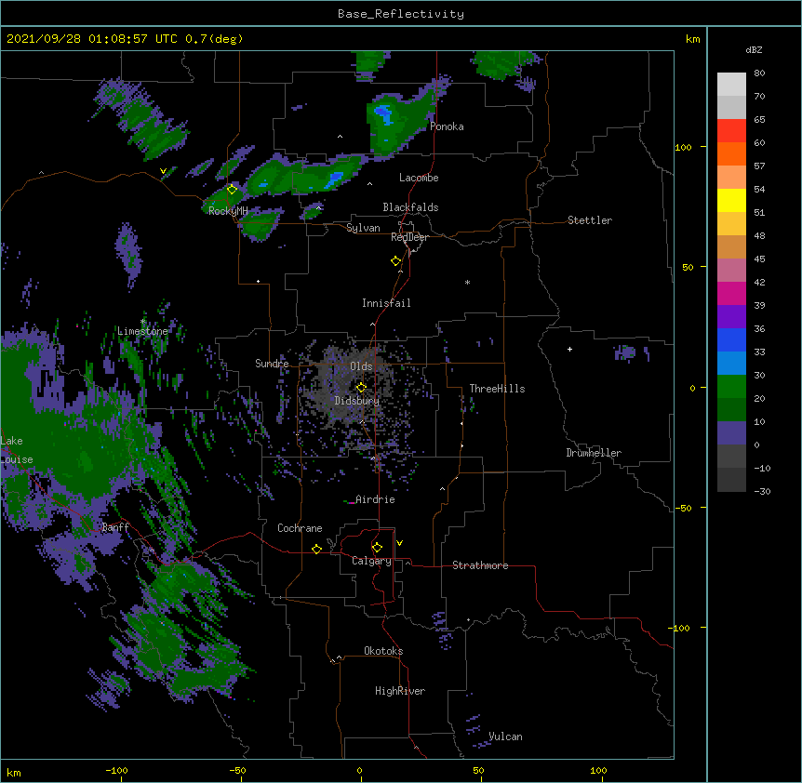Viewport: 802px width, 783px height.
Task: Click the white plus marker northwest of Drumheller
Action: 569,349
